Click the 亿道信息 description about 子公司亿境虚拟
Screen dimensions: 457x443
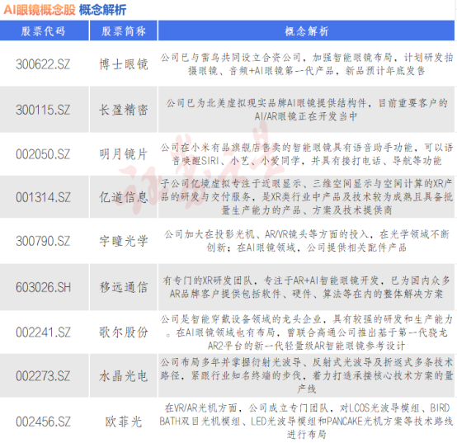[306, 196]
